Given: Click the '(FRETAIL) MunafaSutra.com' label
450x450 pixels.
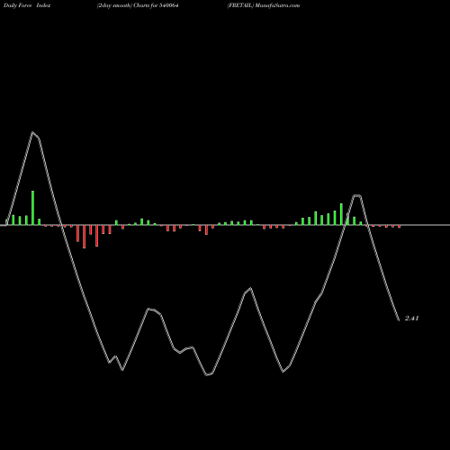Looking at the screenshot, I should click(264, 5).
